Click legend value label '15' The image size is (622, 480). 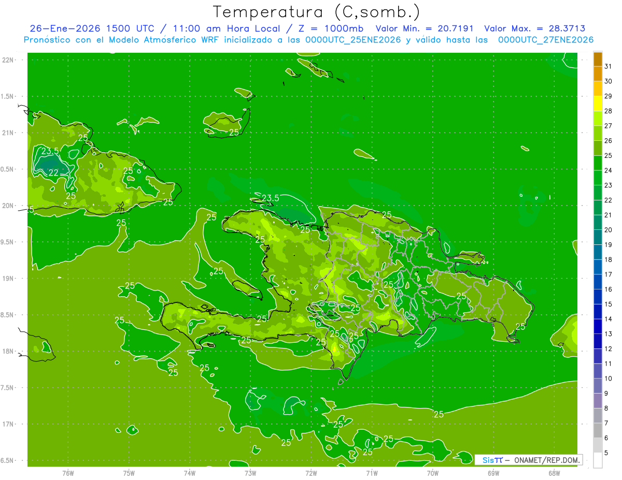[x=609, y=304]
